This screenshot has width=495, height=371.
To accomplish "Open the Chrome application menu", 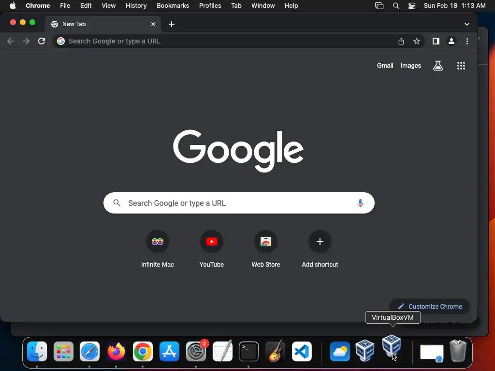I will pyautogui.click(x=38, y=5).
